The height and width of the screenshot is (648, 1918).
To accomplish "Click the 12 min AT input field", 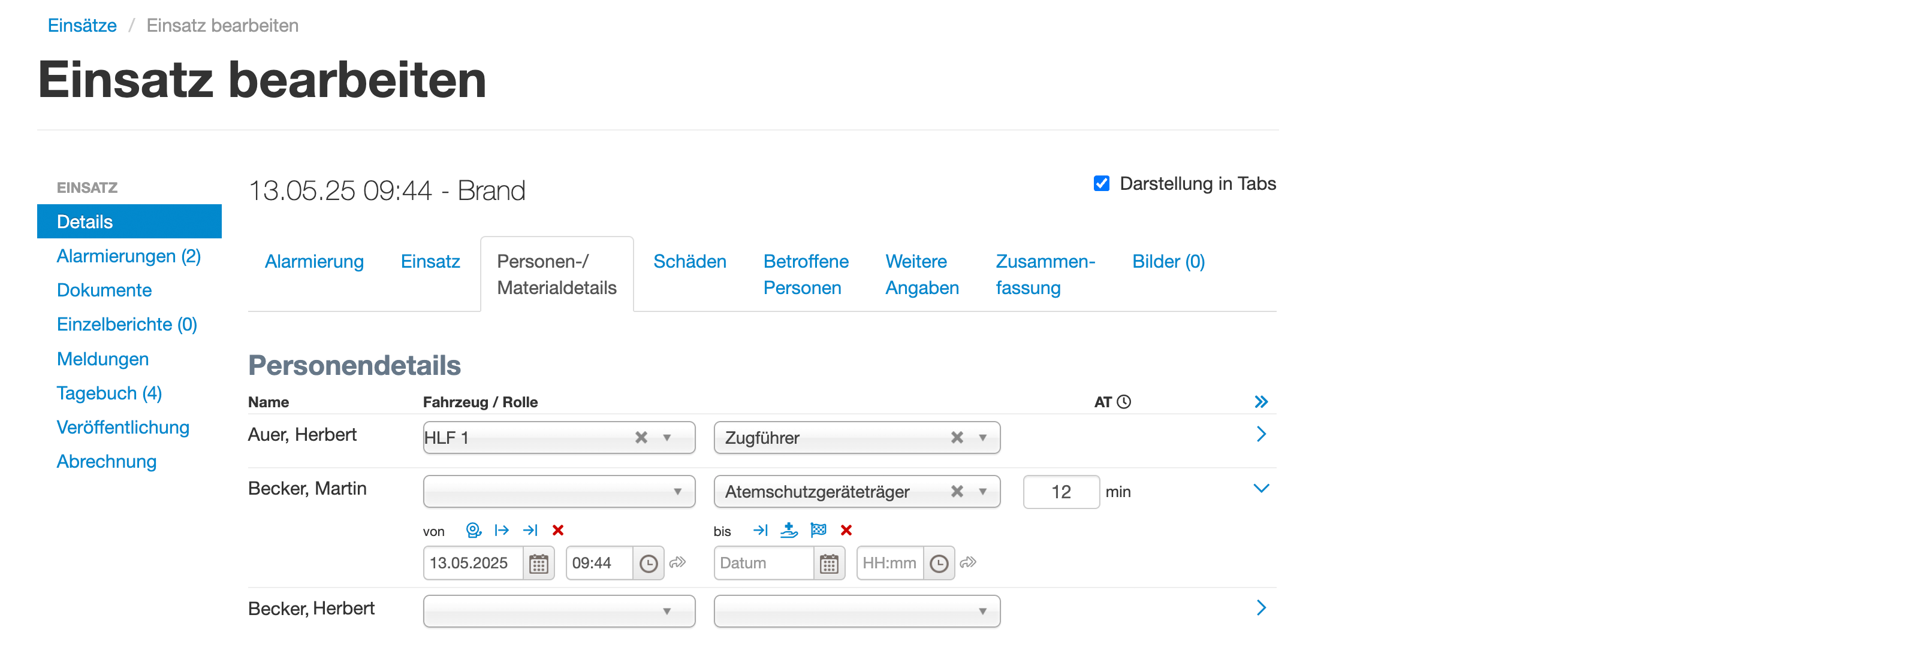I will [x=1061, y=492].
